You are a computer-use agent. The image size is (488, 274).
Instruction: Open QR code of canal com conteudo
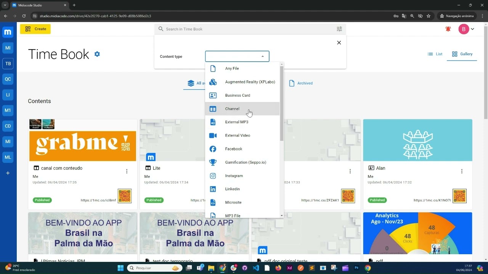[x=125, y=196]
